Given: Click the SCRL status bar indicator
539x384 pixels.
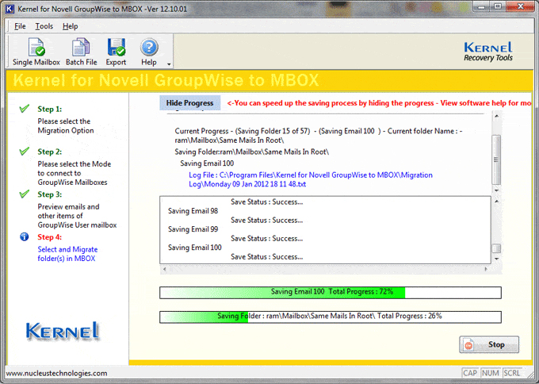Looking at the screenshot, I should click(512, 373).
